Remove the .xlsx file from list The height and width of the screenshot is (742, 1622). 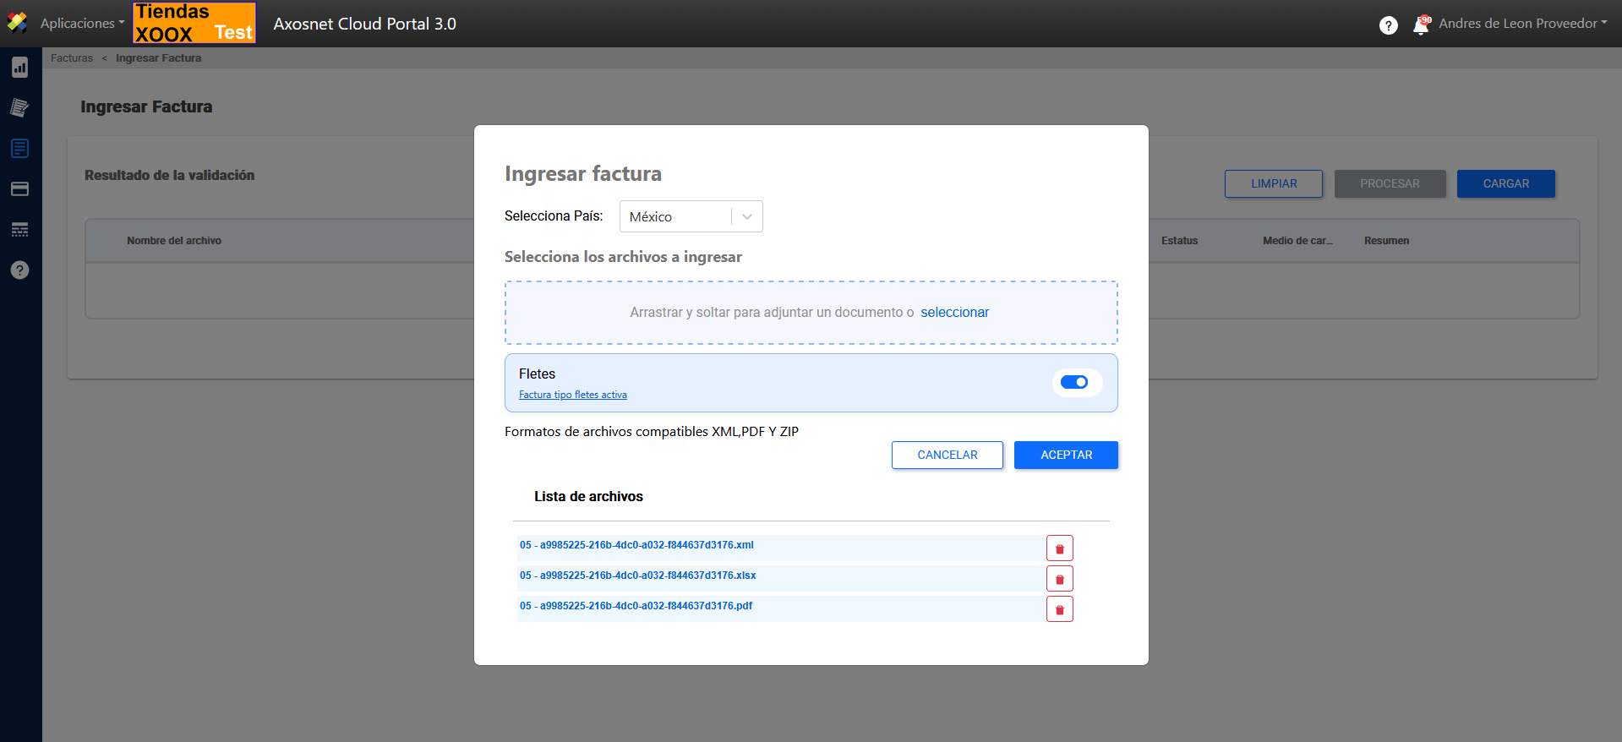(1059, 579)
